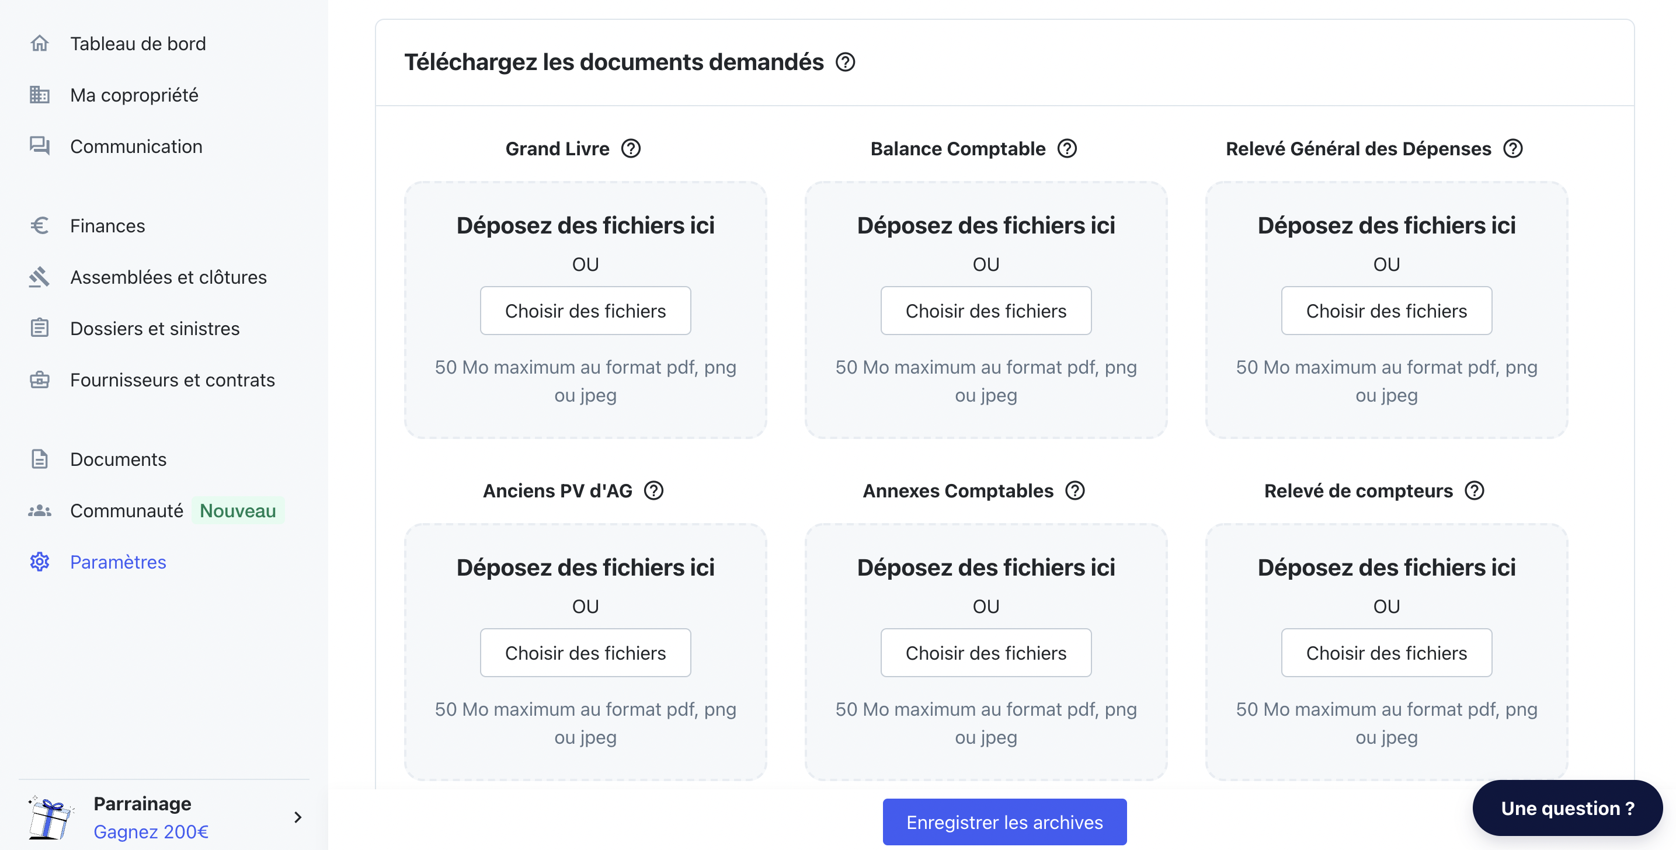
Task: Open Ma copropriété section
Action: tap(134, 95)
